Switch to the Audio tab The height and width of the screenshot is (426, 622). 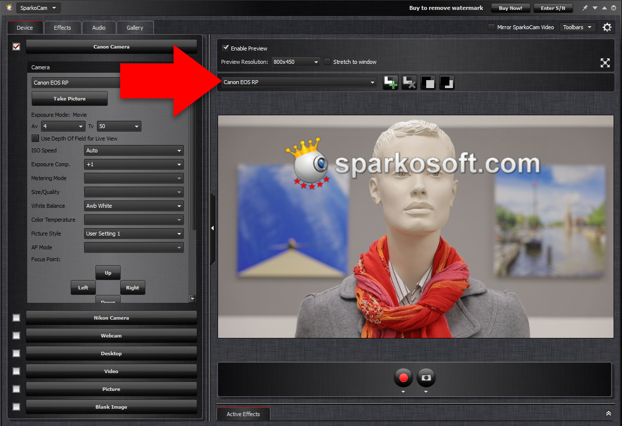pos(99,28)
